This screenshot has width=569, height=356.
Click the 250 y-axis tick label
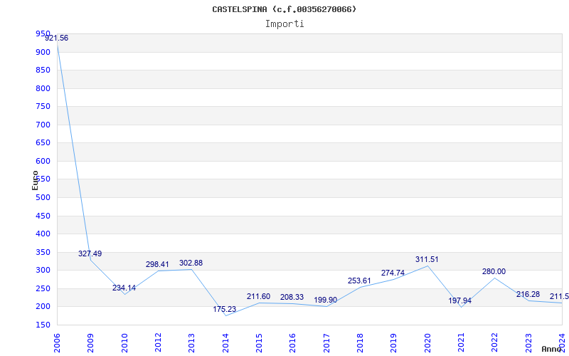(x=43, y=289)
